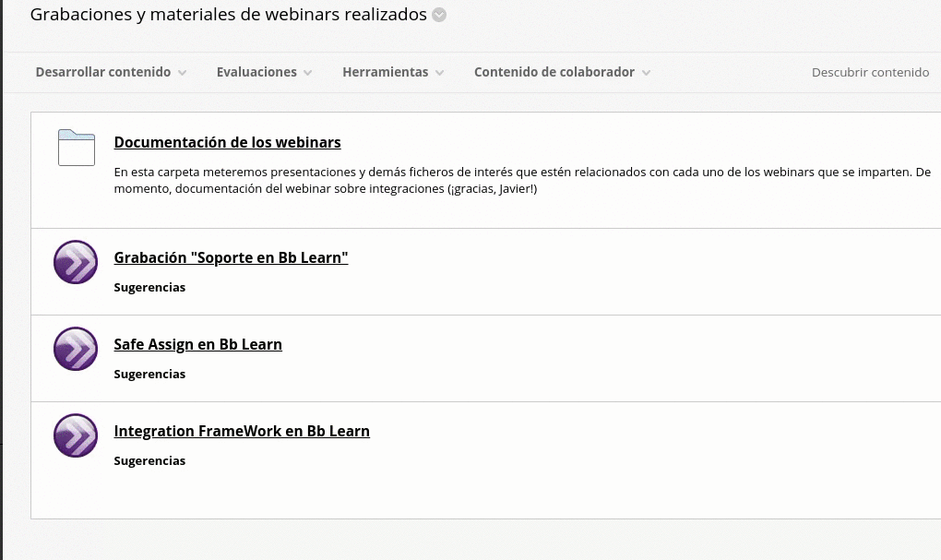The width and height of the screenshot is (941, 560).
Task: Expand the Desarrollar contenido menu
Action: click(x=103, y=72)
